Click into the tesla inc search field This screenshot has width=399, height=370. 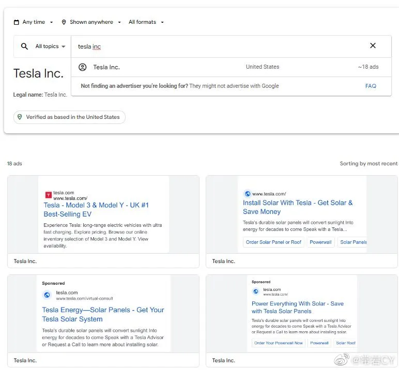coord(207,47)
